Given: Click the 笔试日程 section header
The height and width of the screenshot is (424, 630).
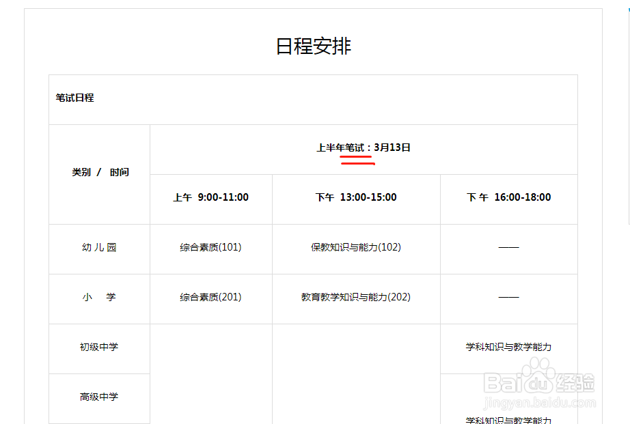Looking at the screenshot, I should pos(74,98).
